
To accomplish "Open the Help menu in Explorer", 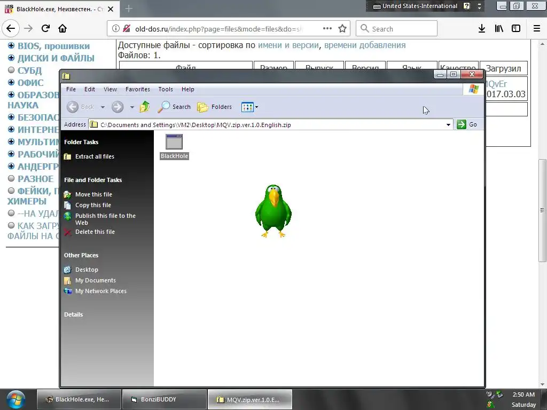I will click(187, 89).
